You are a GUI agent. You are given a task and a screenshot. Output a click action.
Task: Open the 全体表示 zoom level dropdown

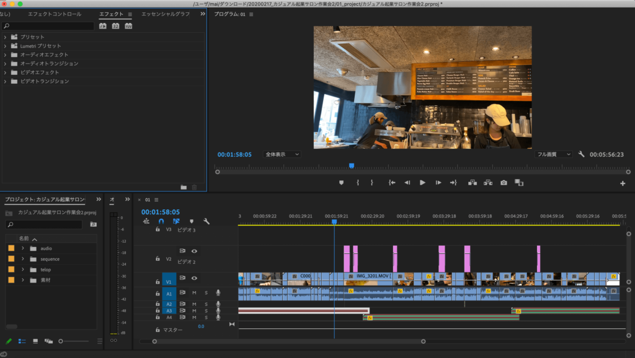click(x=282, y=154)
